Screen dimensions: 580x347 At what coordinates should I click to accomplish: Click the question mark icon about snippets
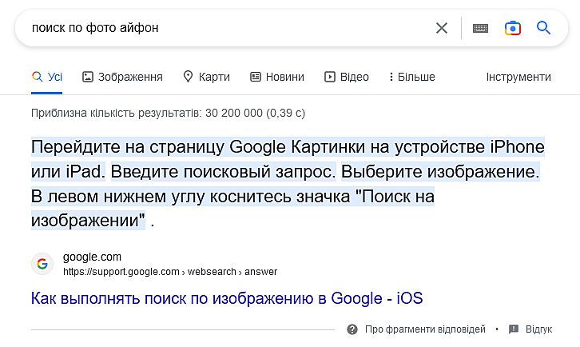pyautogui.click(x=352, y=329)
